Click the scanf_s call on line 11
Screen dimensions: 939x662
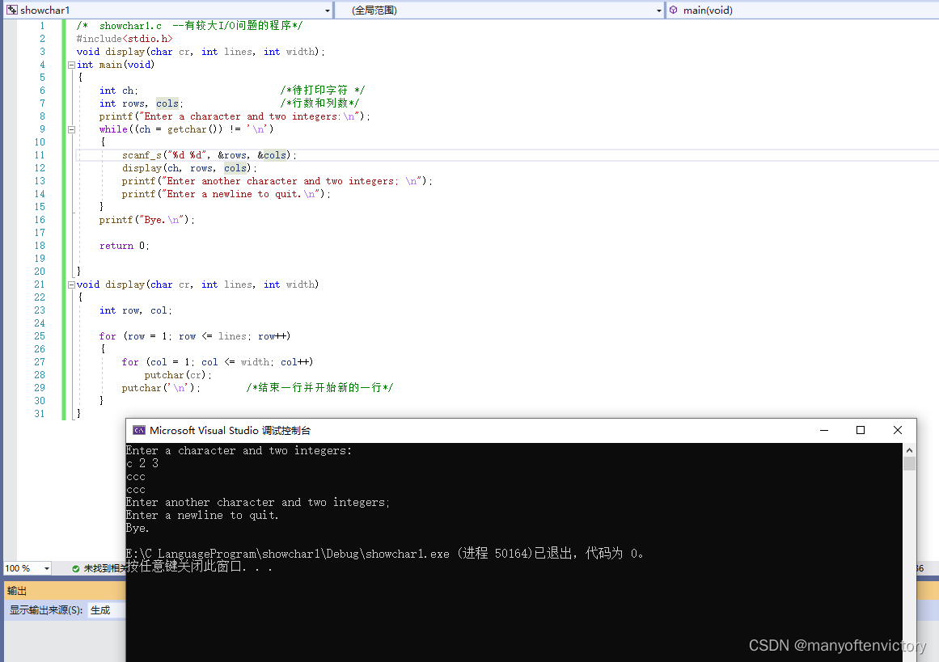209,155
